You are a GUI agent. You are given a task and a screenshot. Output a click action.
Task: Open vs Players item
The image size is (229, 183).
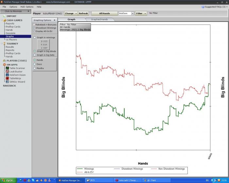11,40
